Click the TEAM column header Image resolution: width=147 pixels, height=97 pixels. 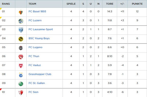(32, 4)
